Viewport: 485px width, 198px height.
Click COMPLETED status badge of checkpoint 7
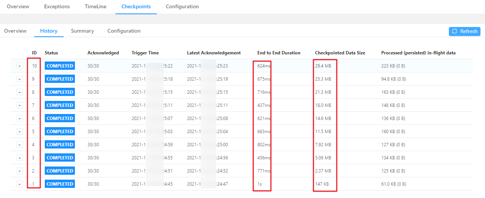pyautogui.click(x=60, y=105)
